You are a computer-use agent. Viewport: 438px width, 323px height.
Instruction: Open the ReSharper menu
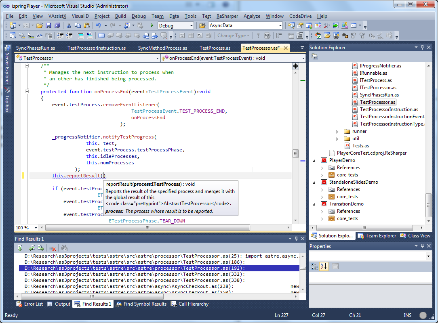(x=227, y=16)
